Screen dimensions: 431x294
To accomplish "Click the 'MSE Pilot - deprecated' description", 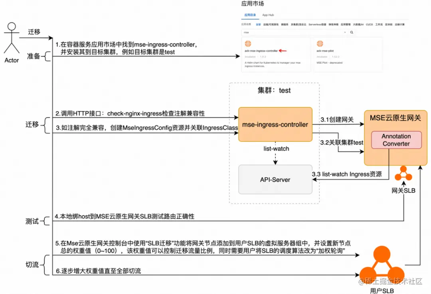I will click(x=329, y=63).
